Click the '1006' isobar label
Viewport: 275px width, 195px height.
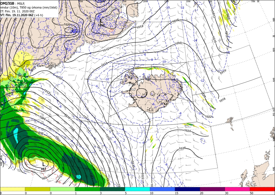pos(37,109)
